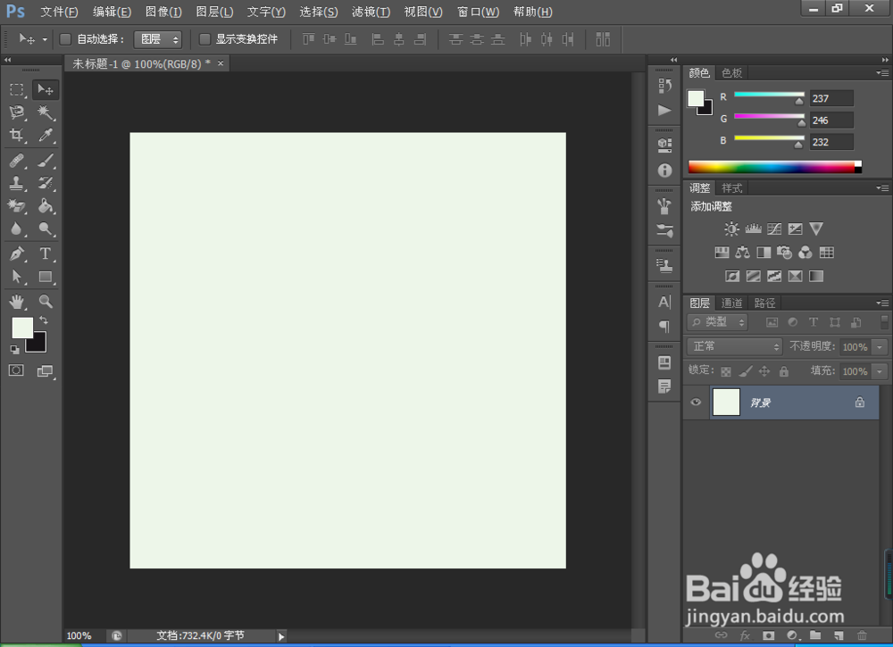The height and width of the screenshot is (647, 893).
Task: Add layer mask button
Action: [x=768, y=635]
